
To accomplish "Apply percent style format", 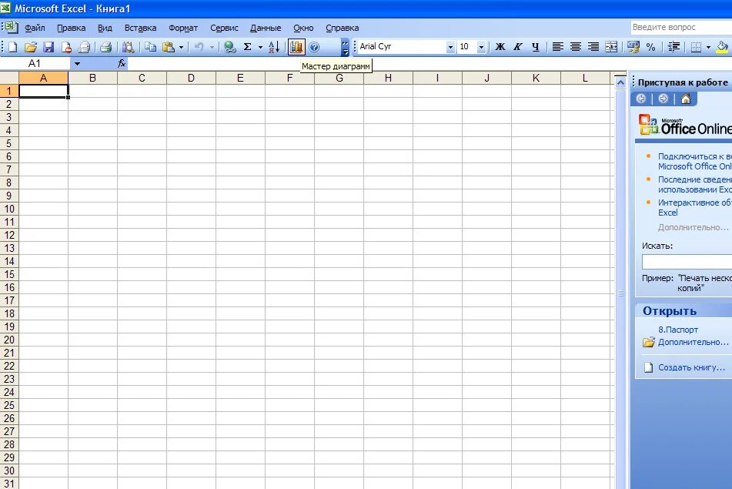I will tap(650, 47).
